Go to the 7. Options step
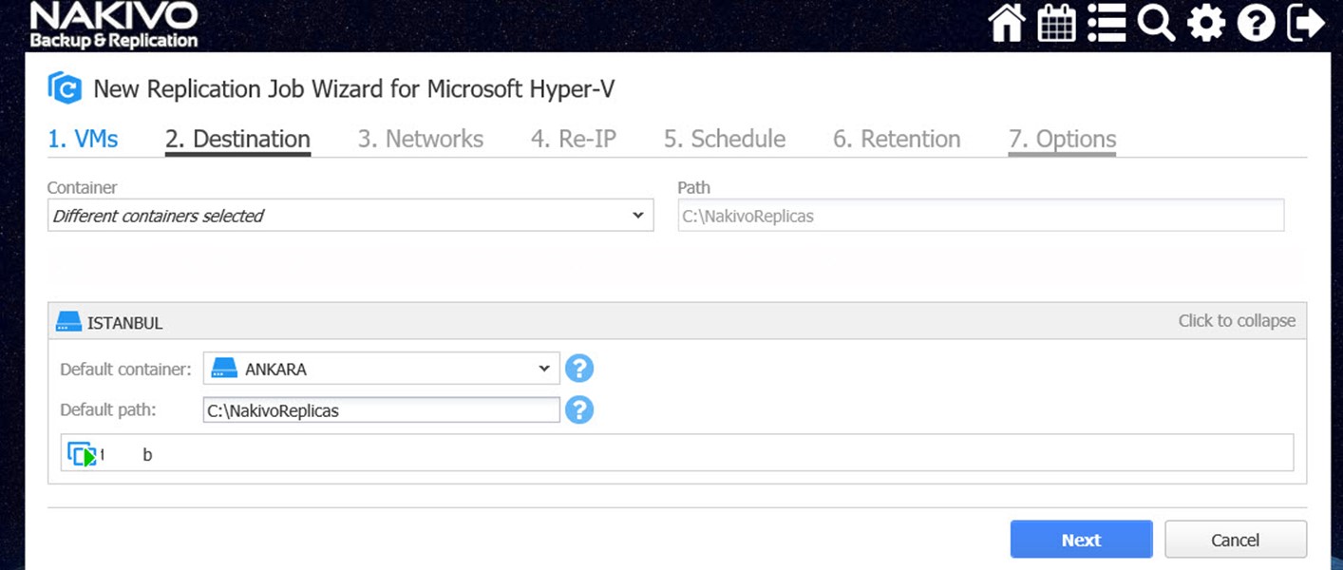Viewport: 1343px width, 570px height. pyautogui.click(x=1062, y=139)
